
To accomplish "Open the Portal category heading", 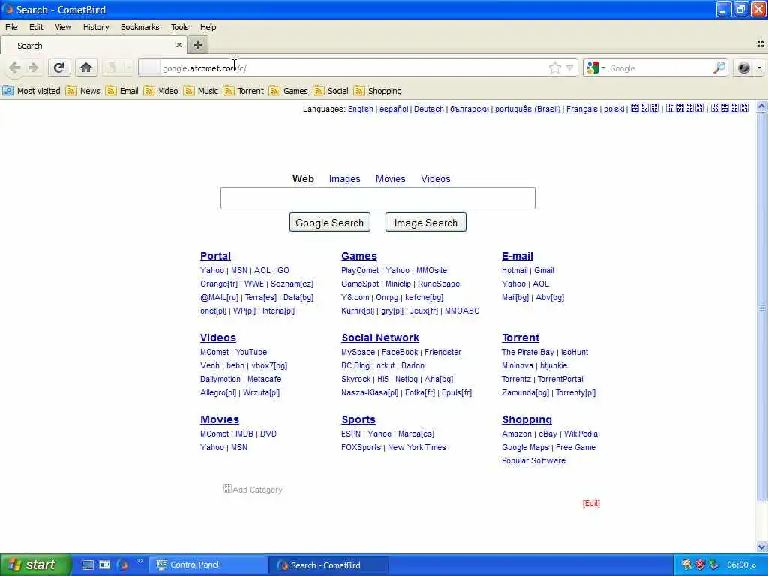I will [215, 256].
